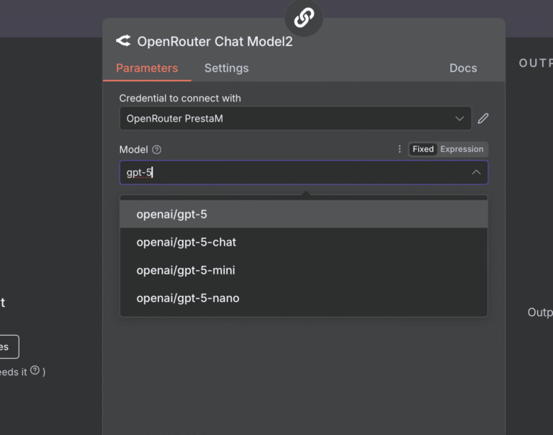Click help icon next to 'eeds it'
Image resolution: width=553 pixels, height=435 pixels.
[35, 370]
